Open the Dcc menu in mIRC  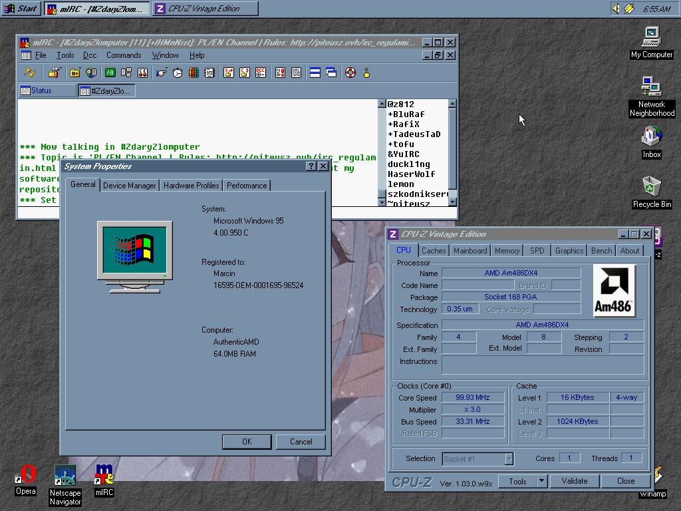click(90, 55)
